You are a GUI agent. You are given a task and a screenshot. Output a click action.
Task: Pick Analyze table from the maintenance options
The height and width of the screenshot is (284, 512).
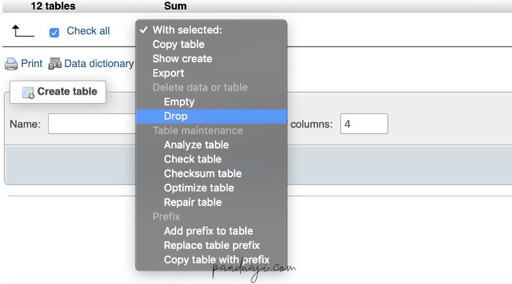[196, 145]
